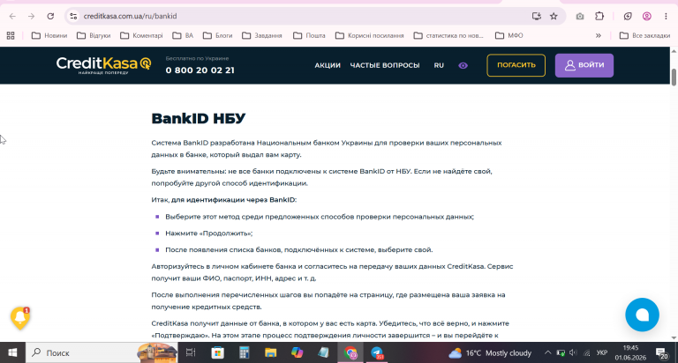Viewport: 678px width, 363px height.
Task: Click the volume speaker tray icon
Action: pos(573,352)
